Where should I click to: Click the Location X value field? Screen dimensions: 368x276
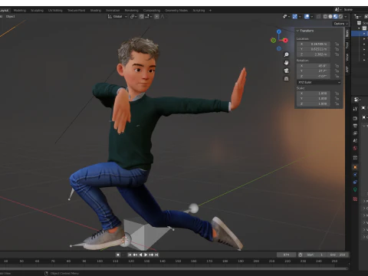pyautogui.click(x=314, y=44)
